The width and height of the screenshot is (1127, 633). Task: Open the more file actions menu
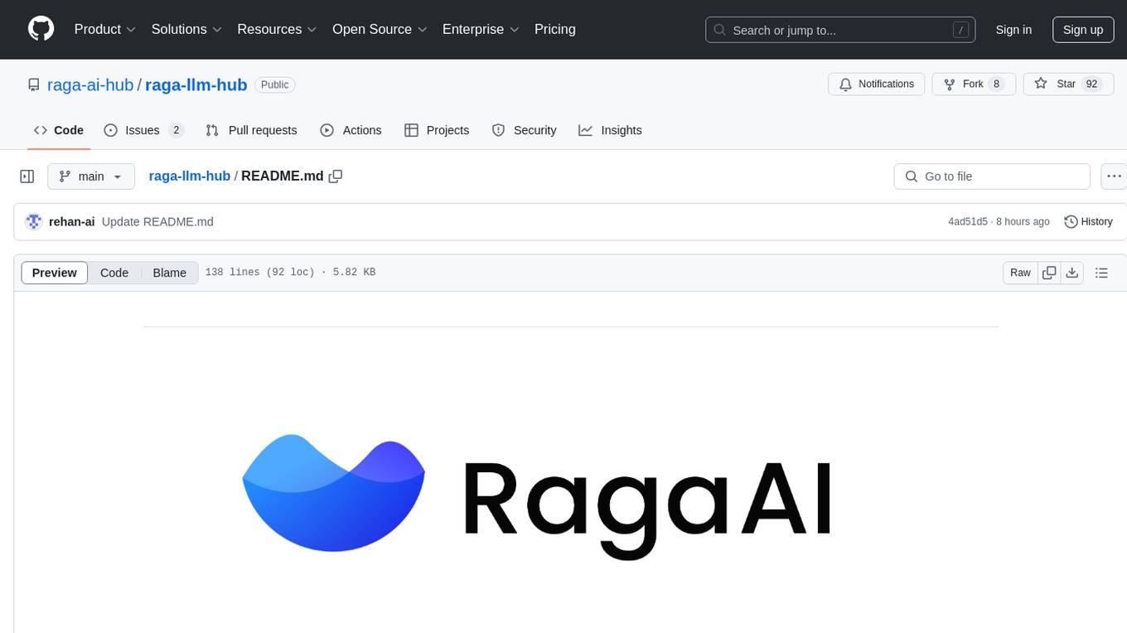point(1114,176)
